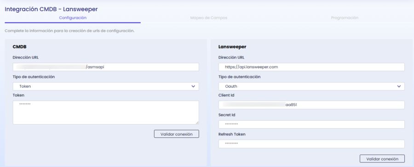Click the Client Id label
The image size is (414, 167).
pos(226,95)
